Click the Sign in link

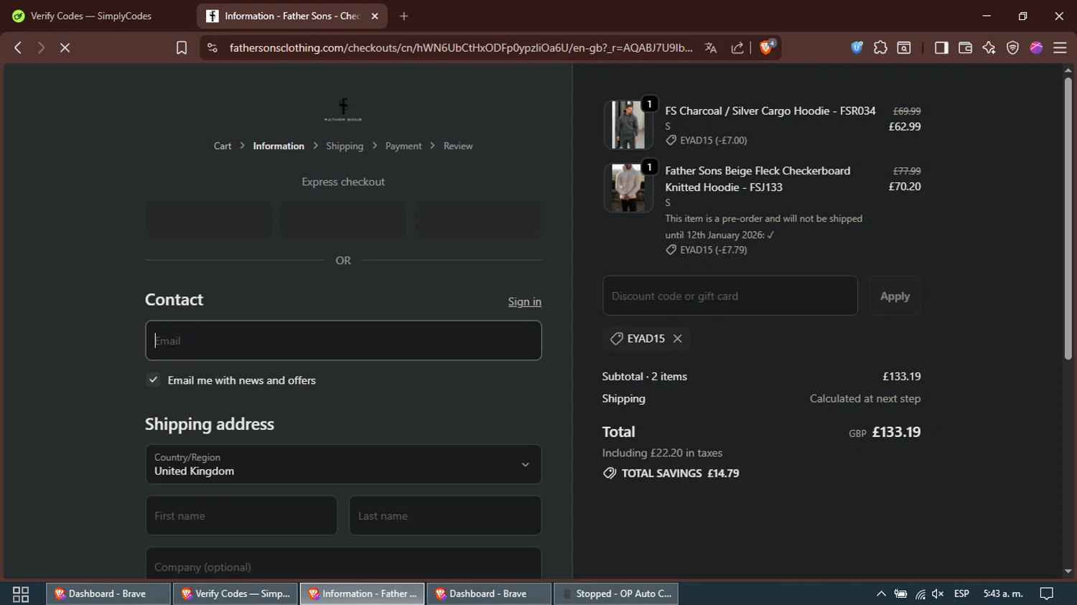(x=525, y=301)
